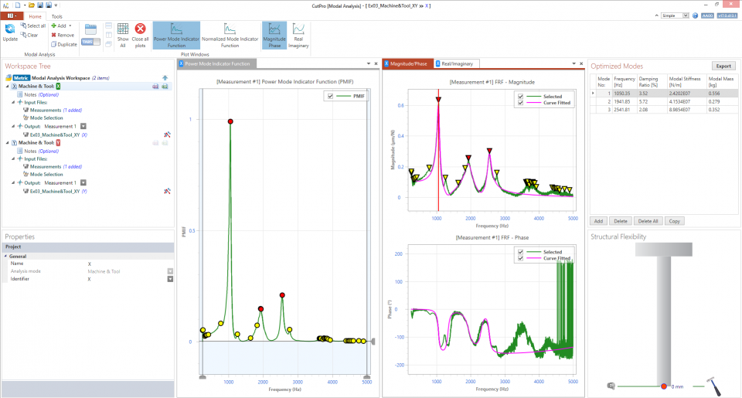Duplicate the selected modal analysis
Image resolution: width=742 pixels, height=398 pixels.
[64, 45]
